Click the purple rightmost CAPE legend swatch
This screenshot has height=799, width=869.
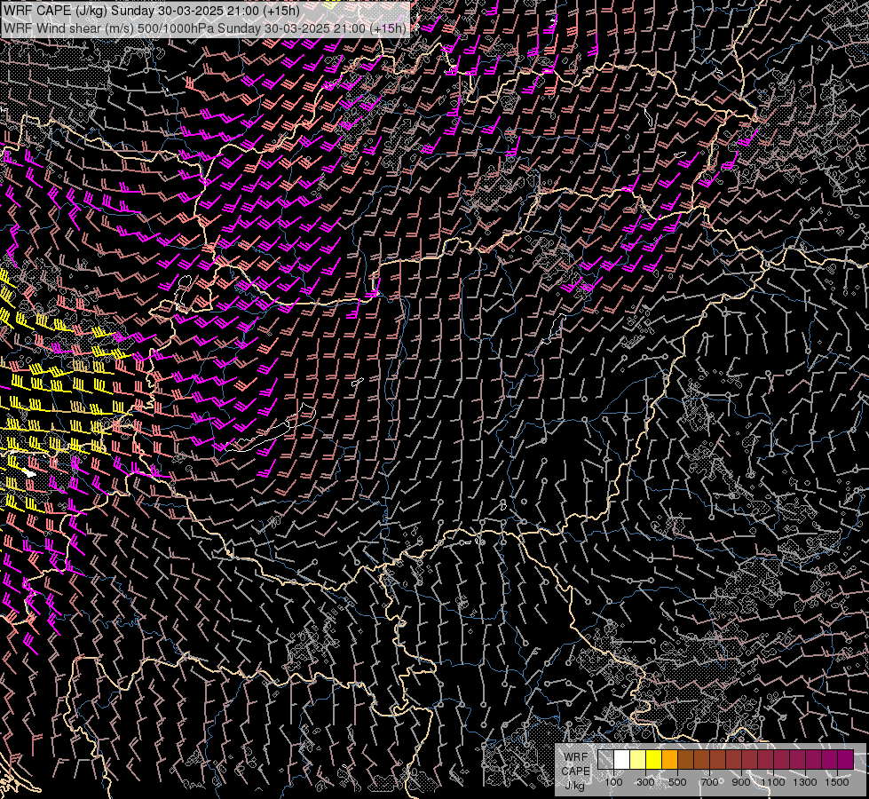[x=846, y=760]
